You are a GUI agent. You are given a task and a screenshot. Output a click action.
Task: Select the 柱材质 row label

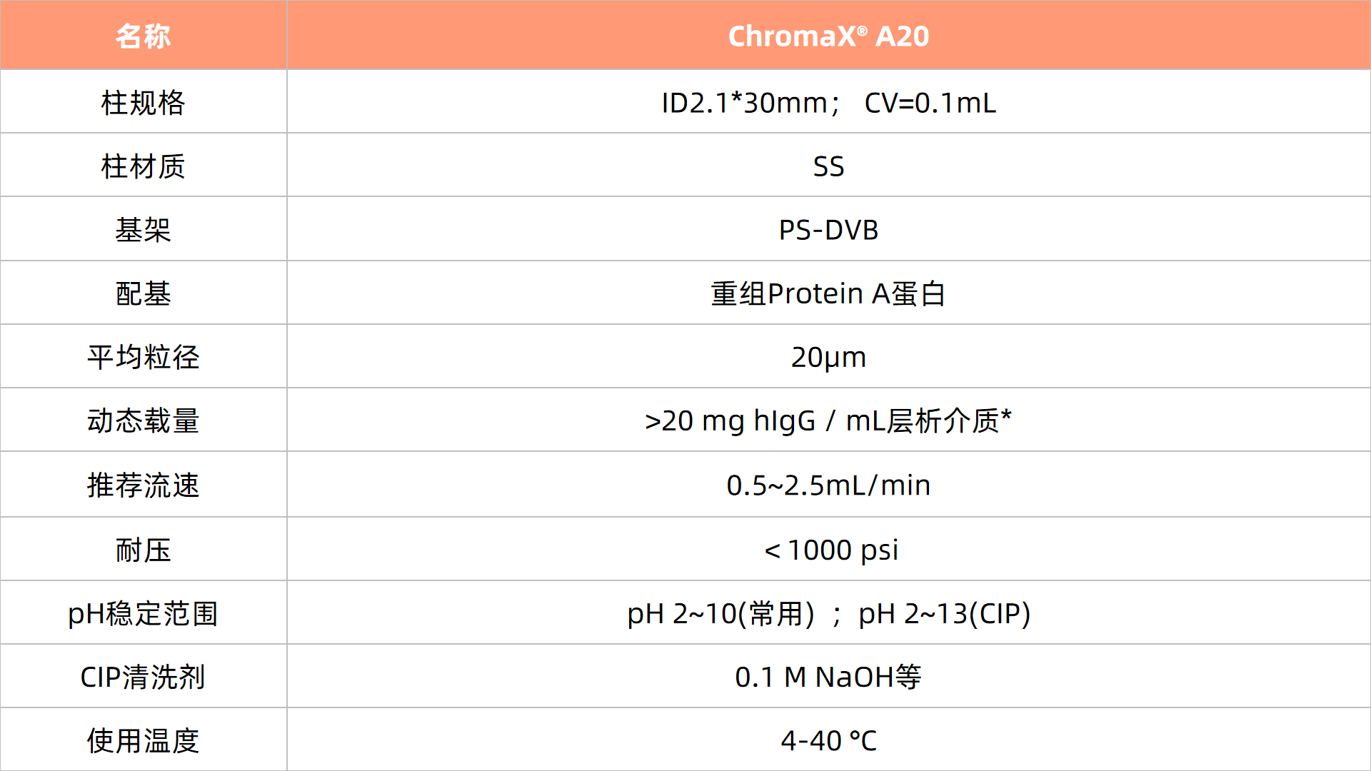coord(143,166)
